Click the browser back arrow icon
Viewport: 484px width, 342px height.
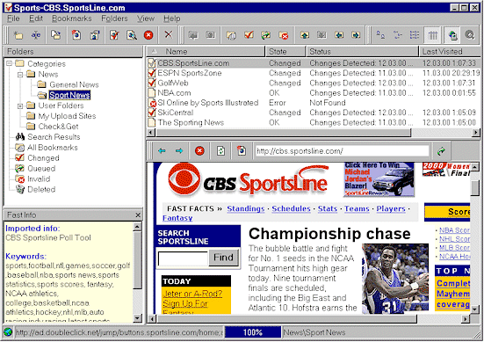click(x=162, y=150)
